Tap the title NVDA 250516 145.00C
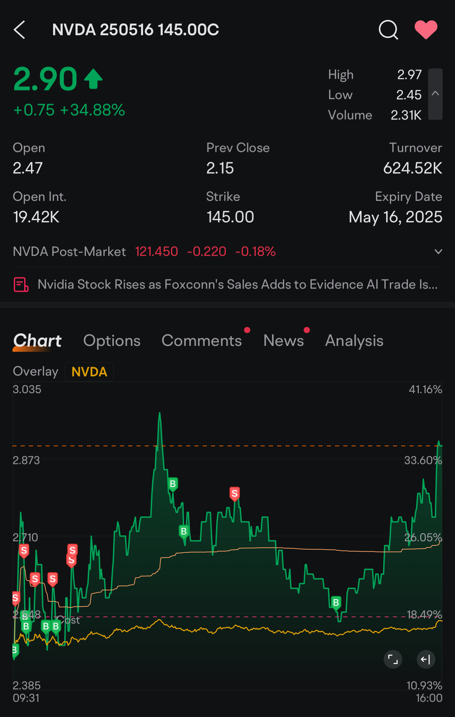Image resolution: width=455 pixels, height=717 pixels. pyautogui.click(x=135, y=30)
